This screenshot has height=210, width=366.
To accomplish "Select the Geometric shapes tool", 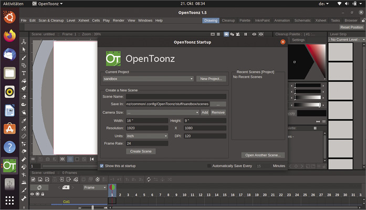I will [x=24, y=65].
